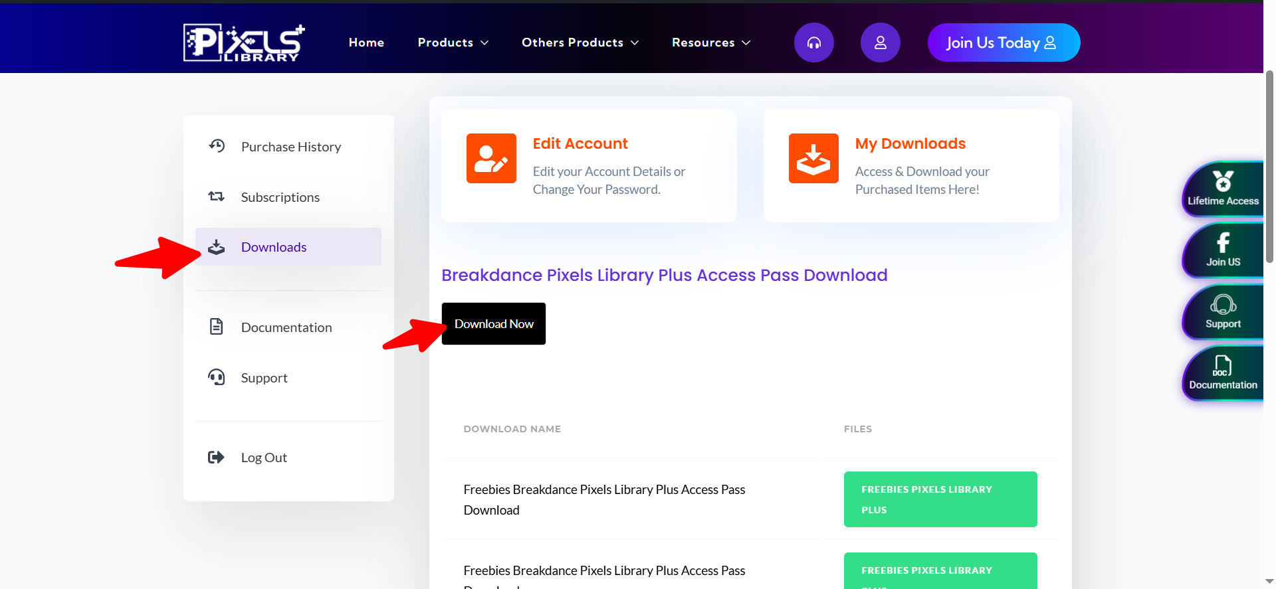
Task: Click the page vertical scrollbar
Action: 1269,166
